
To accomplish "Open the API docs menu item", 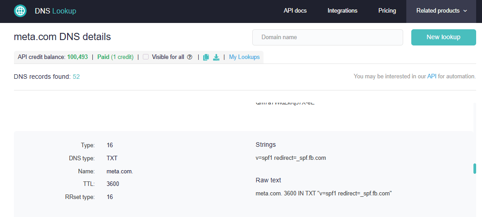I will pos(295,11).
